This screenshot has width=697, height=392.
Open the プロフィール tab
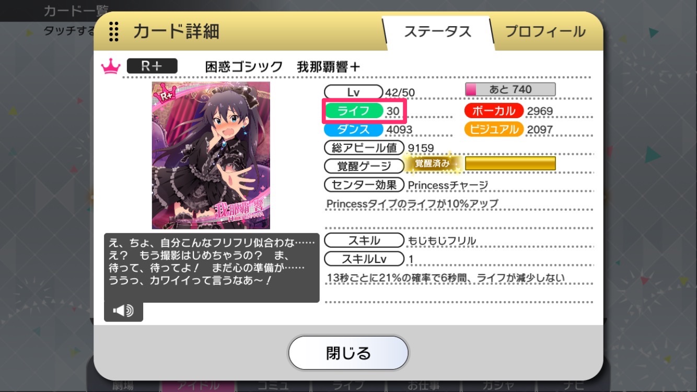545,31
